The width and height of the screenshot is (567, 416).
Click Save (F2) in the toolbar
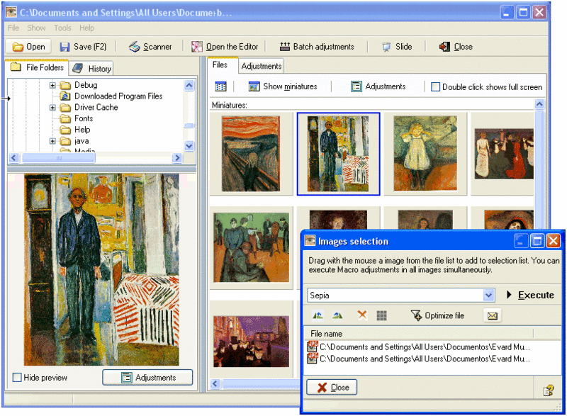[83, 47]
